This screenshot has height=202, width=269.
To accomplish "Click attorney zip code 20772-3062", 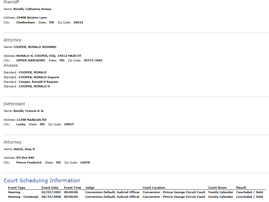I will click(x=93, y=60).
